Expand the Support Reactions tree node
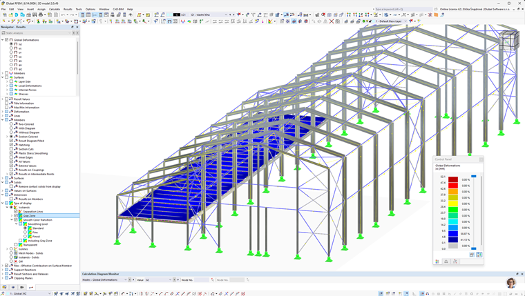 coord(2,270)
